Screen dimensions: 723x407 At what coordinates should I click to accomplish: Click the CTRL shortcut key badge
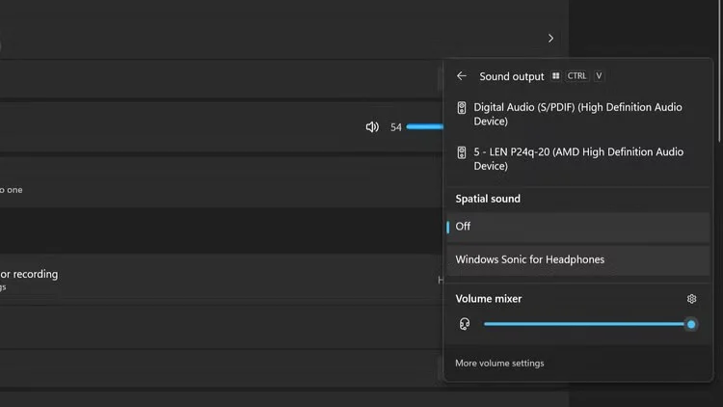pyautogui.click(x=576, y=75)
